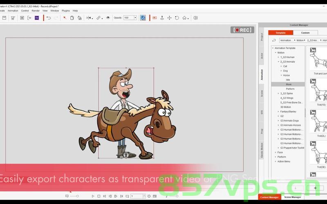Click the rightmost toolbar timeline icon
327x204 pixels.
pyautogui.click(x=195, y=18)
